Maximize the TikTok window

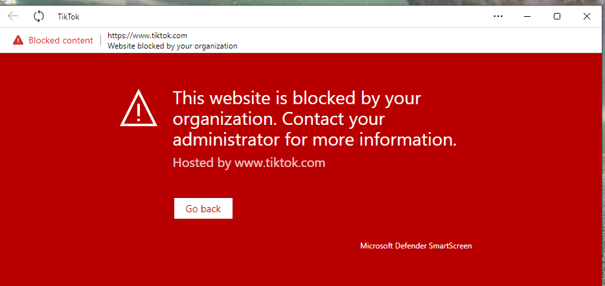coord(557,16)
